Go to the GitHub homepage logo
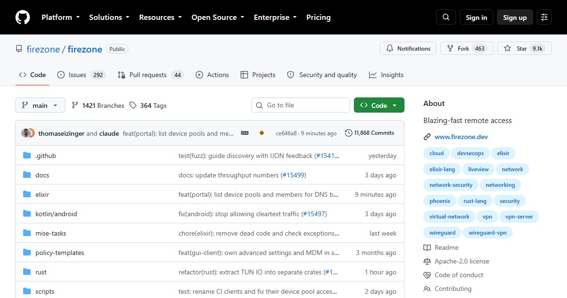 tap(23, 18)
